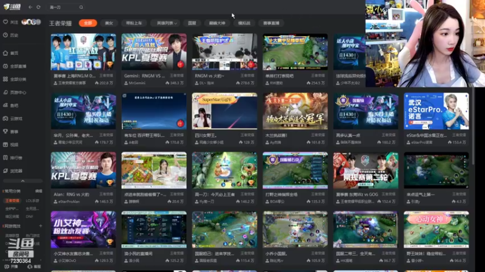Screen dimensions: 485x272
Task: Open 木兰挑战赛 stream thumbnail
Action: pyautogui.click(x=295, y=111)
